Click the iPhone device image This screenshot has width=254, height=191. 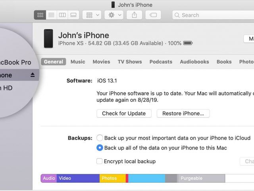click(48, 39)
